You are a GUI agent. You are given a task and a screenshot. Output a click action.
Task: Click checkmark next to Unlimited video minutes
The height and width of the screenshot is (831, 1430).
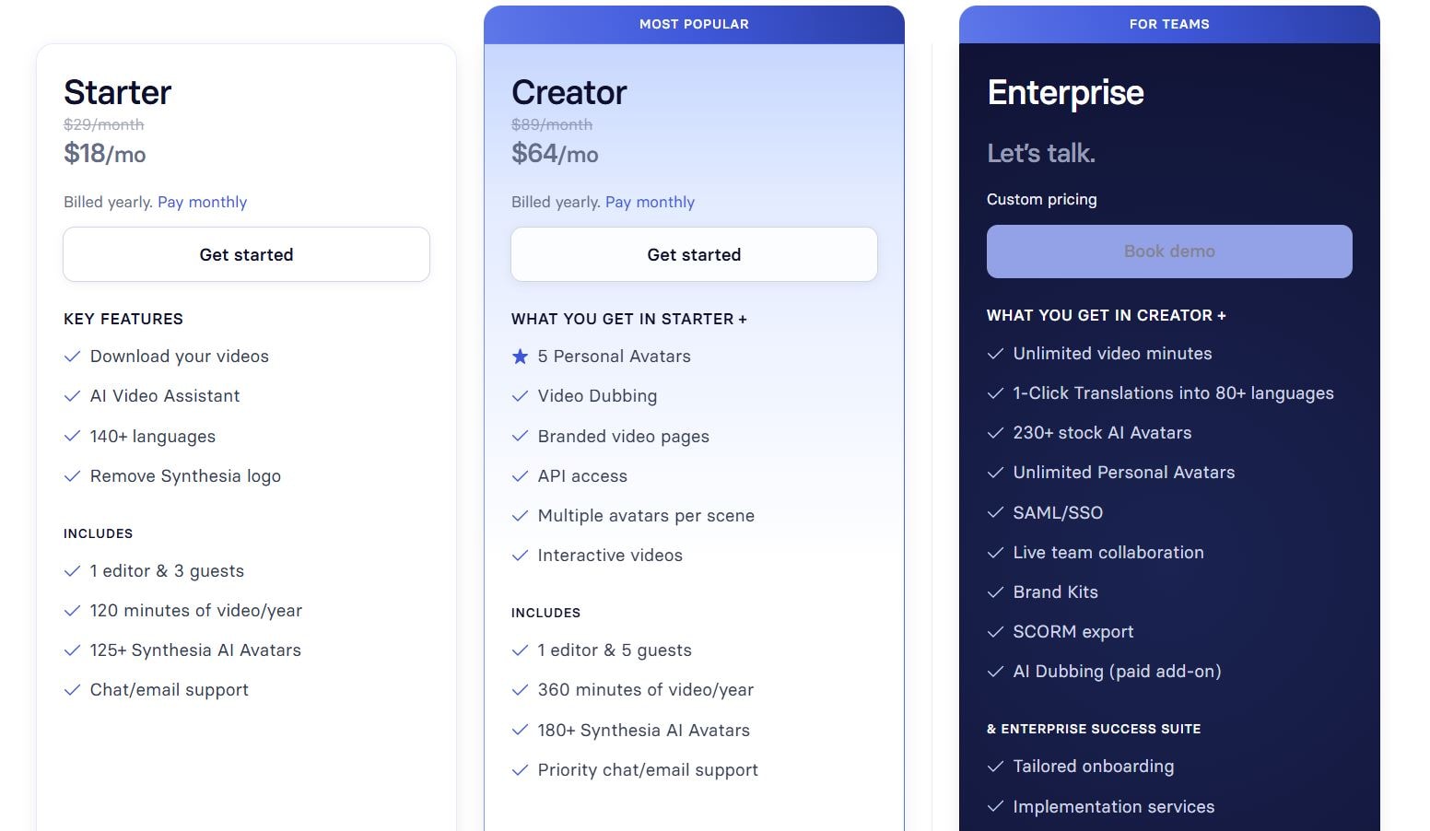(x=995, y=354)
